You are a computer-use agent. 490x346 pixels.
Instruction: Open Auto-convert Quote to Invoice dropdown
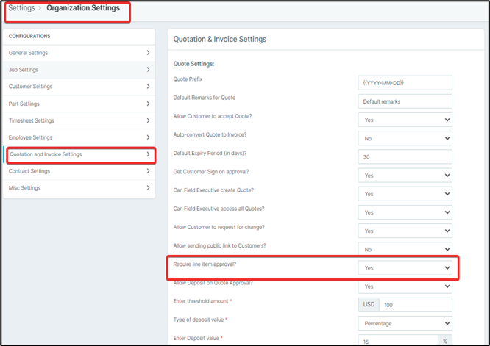[x=405, y=137]
